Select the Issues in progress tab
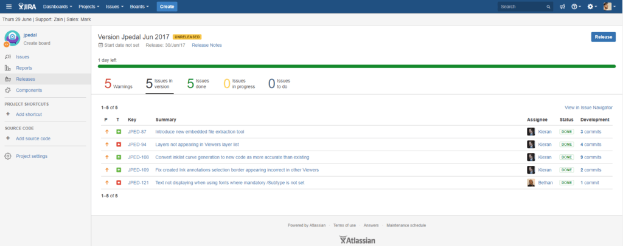Screen dimensions: 623x246 239,84
